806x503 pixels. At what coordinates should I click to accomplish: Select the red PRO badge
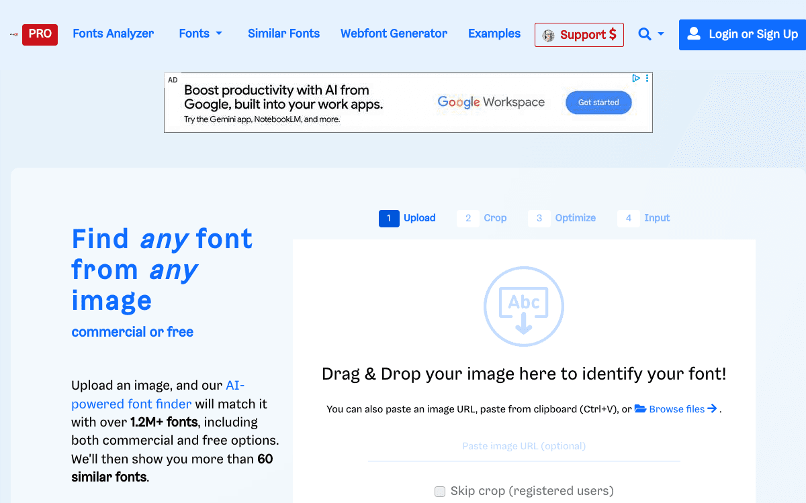[x=40, y=34]
